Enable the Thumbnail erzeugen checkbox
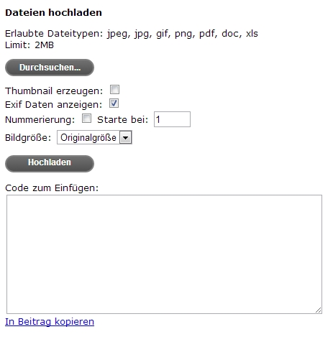Screen dimensions: 333x342 (x=114, y=90)
